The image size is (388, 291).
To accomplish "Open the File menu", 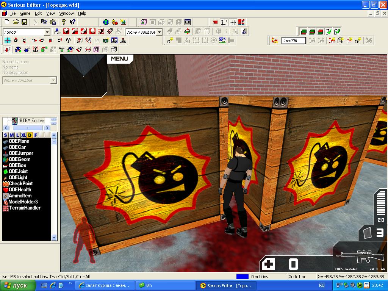I will (13, 13).
